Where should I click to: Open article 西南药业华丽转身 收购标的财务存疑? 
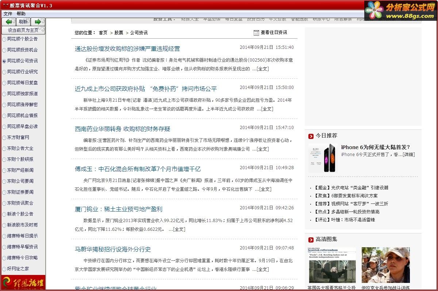pos(123,129)
